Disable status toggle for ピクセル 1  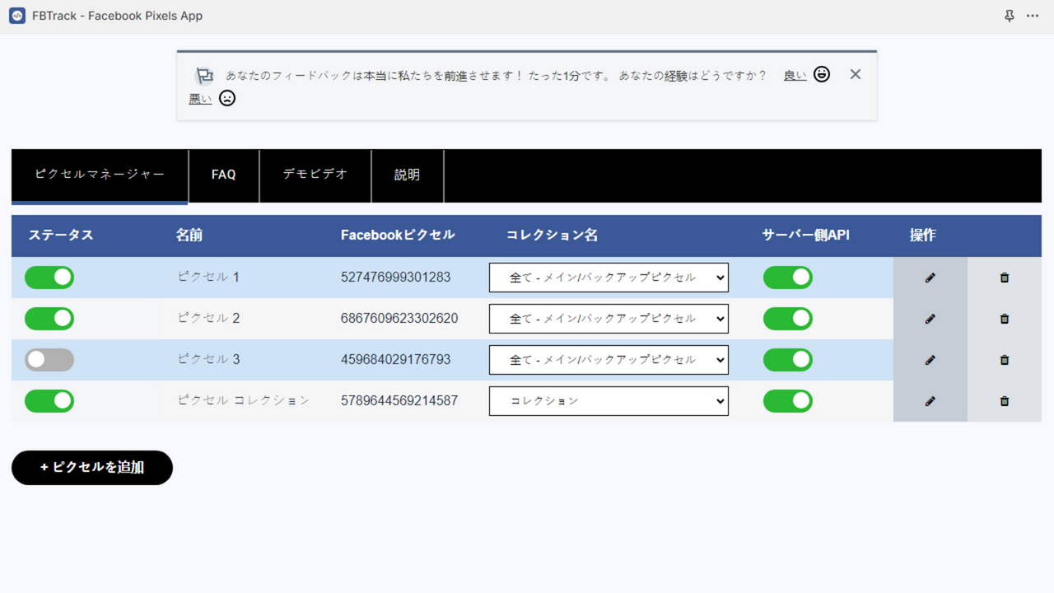click(x=49, y=278)
